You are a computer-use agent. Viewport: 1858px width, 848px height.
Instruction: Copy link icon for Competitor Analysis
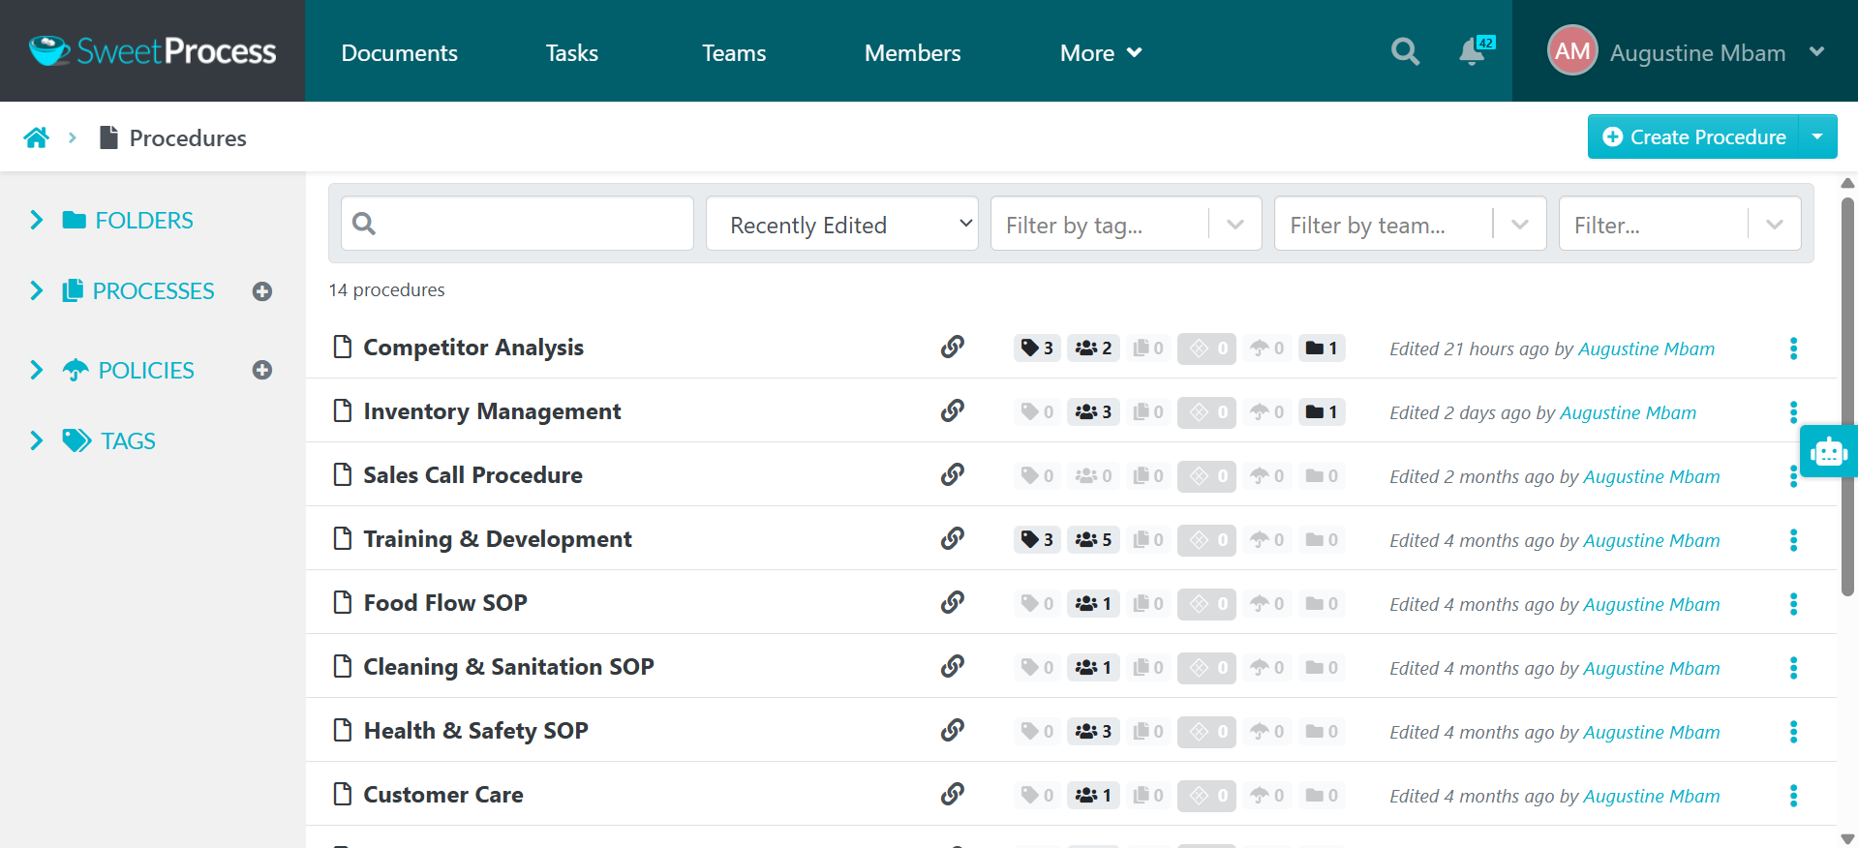tap(953, 348)
